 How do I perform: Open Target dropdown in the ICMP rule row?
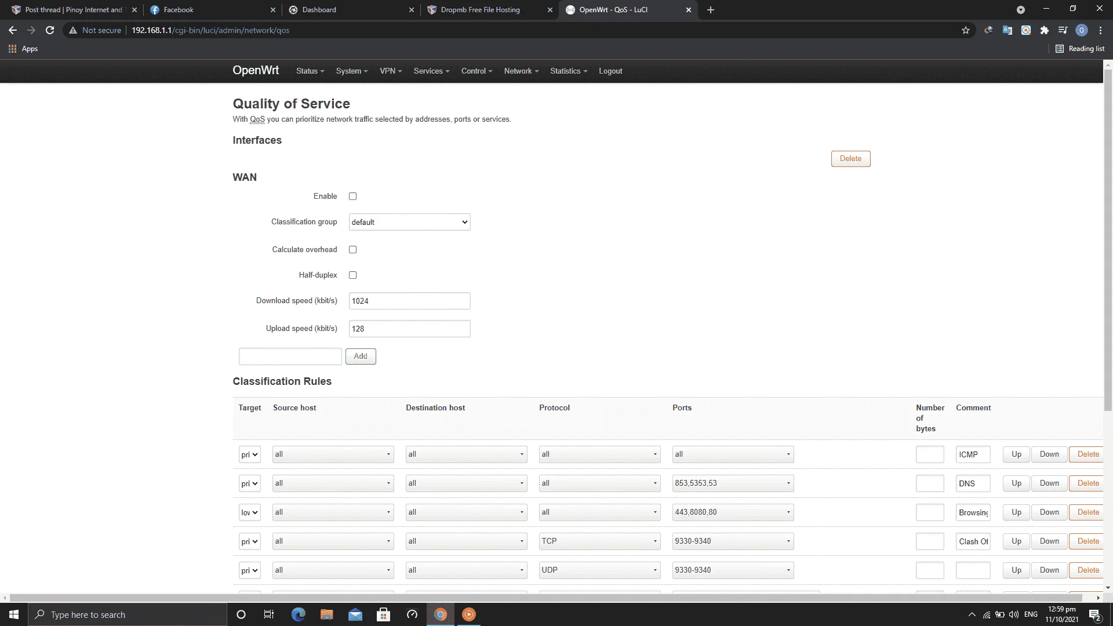pyautogui.click(x=249, y=454)
